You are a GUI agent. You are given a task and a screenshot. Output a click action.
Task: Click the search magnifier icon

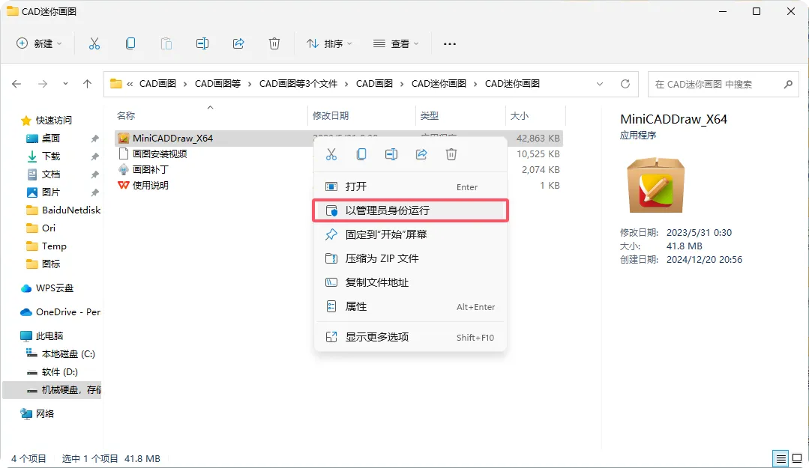coord(788,84)
